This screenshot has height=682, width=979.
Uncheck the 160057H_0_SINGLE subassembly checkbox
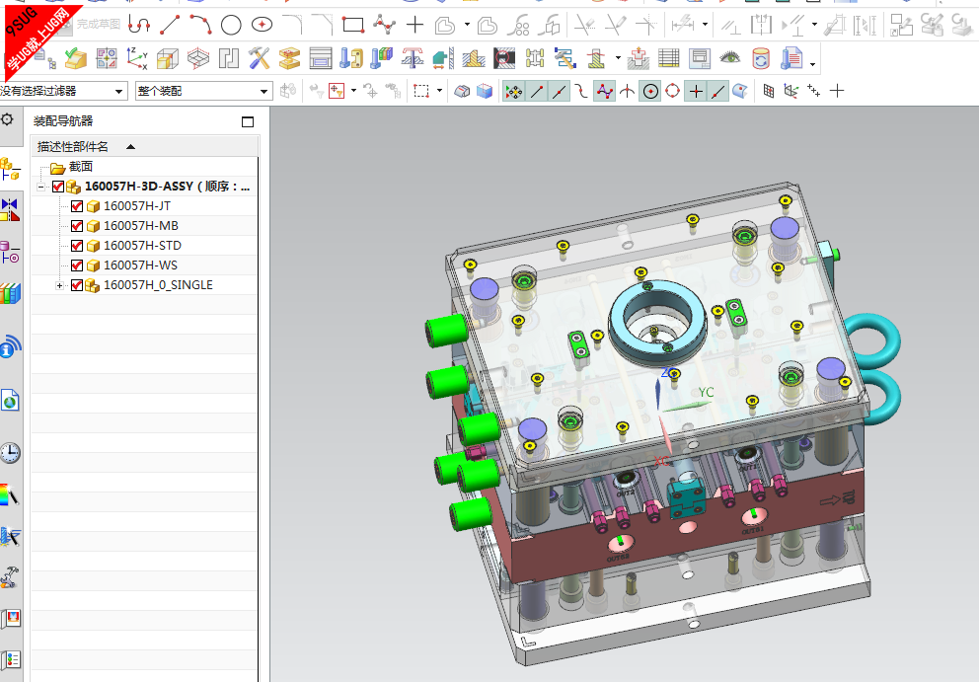pos(77,285)
